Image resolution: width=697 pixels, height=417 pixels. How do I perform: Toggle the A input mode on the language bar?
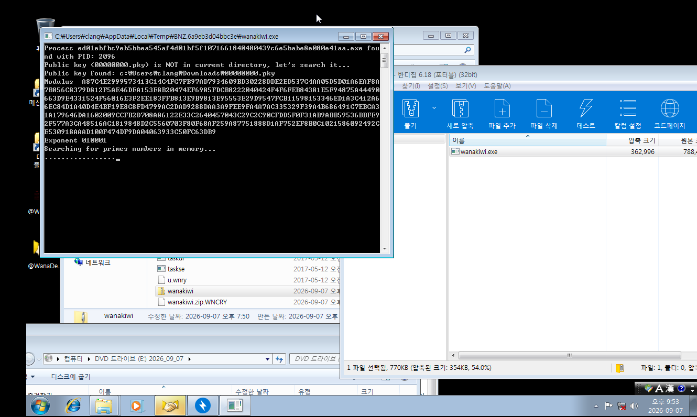coord(659,389)
